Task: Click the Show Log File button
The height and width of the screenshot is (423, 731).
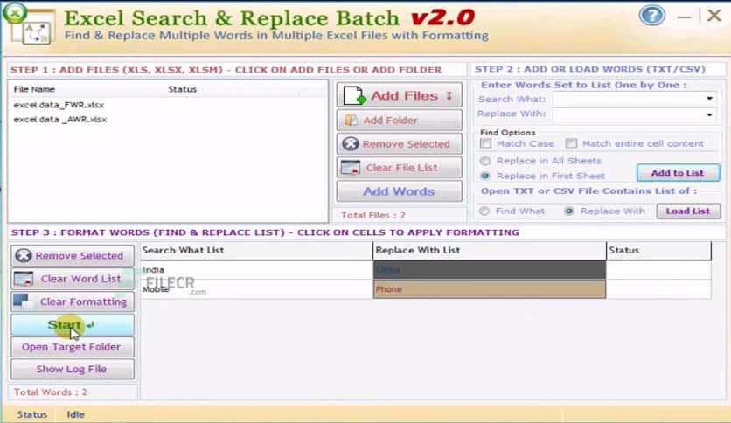Action: [x=73, y=369]
